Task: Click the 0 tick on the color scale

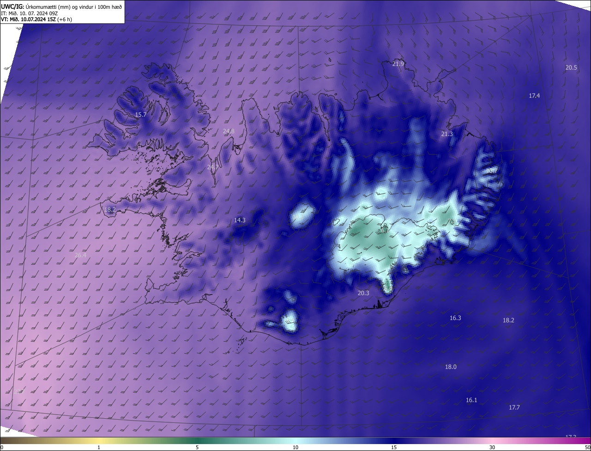Action: point(2,447)
